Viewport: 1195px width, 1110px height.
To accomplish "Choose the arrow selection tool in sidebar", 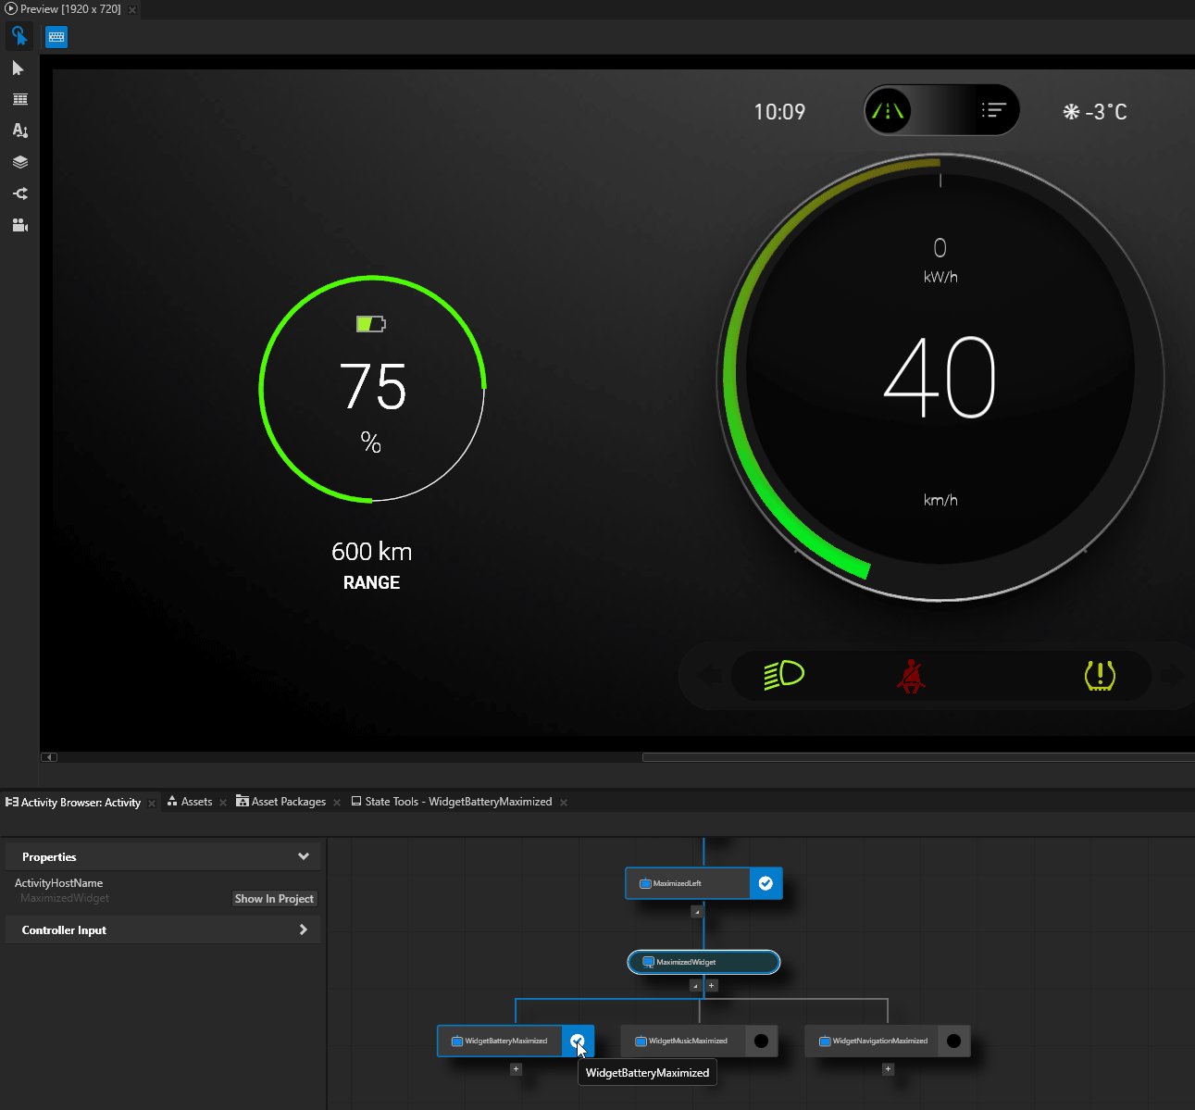I will click(x=19, y=69).
